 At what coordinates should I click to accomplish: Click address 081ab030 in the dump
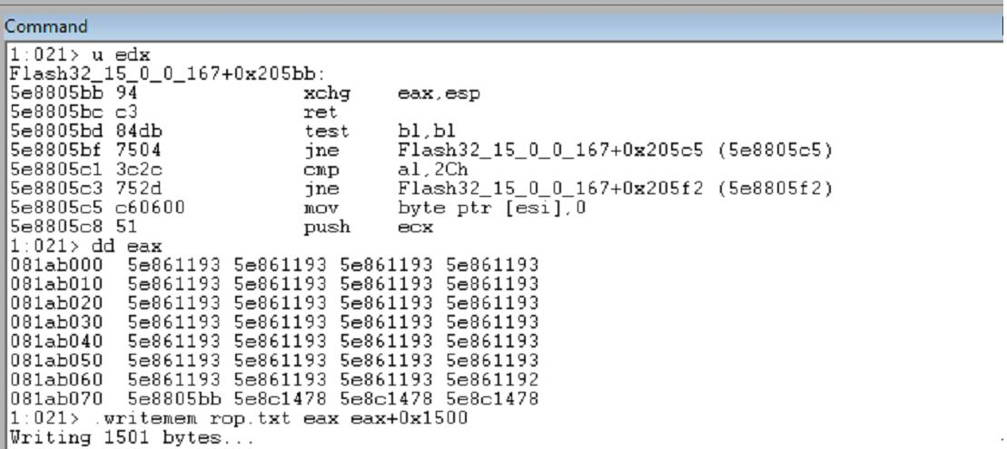(x=56, y=322)
